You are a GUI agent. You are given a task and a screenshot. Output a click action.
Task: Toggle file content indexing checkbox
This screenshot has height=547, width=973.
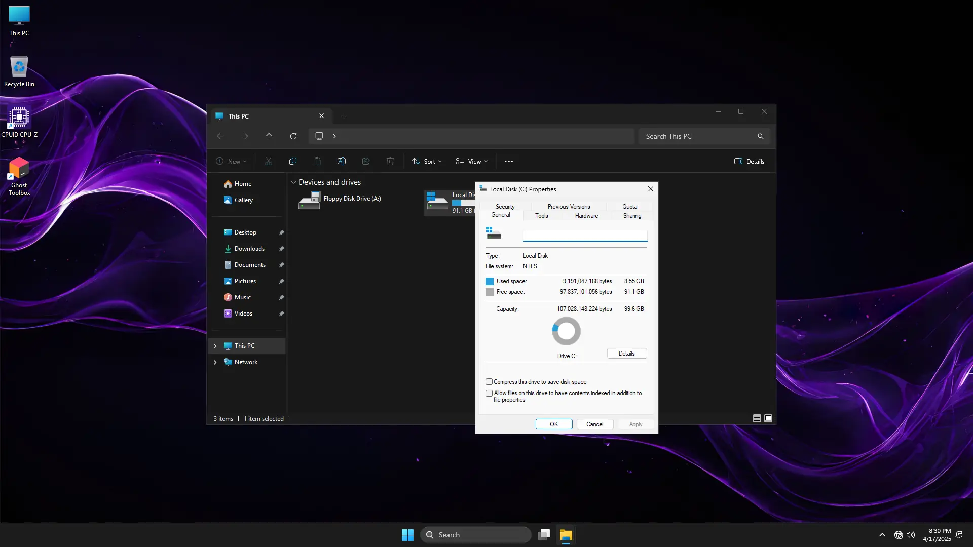click(x=489, y=393)
